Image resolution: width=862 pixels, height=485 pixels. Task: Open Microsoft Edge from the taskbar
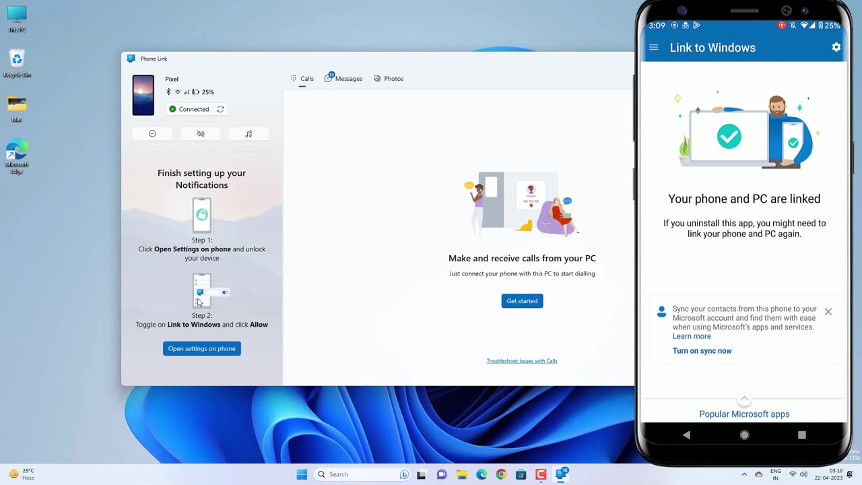[482, 475]
